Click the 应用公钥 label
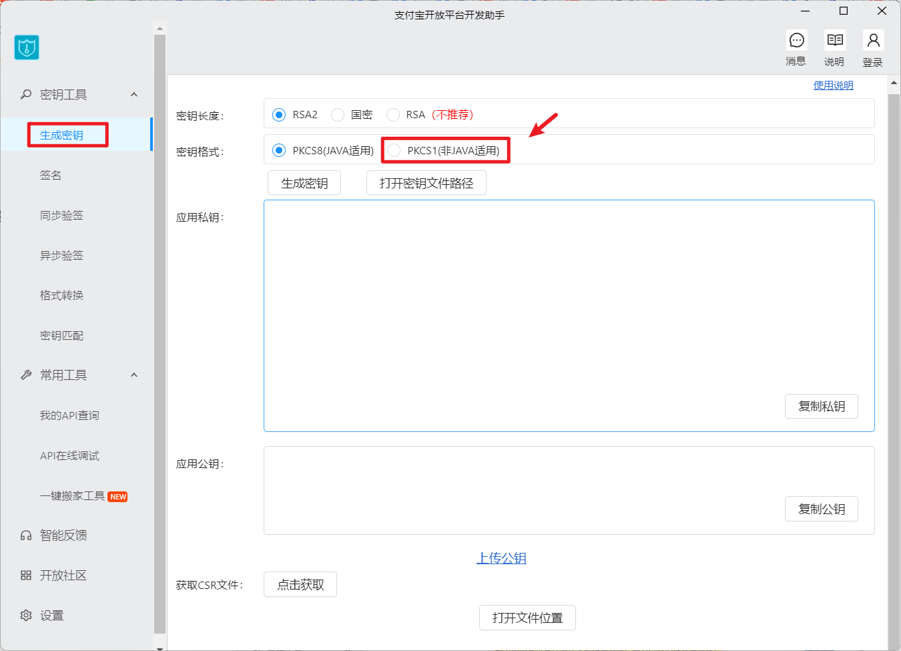Image resolution: width=901 pixels, height=651 pixels. tap(200, 463)
